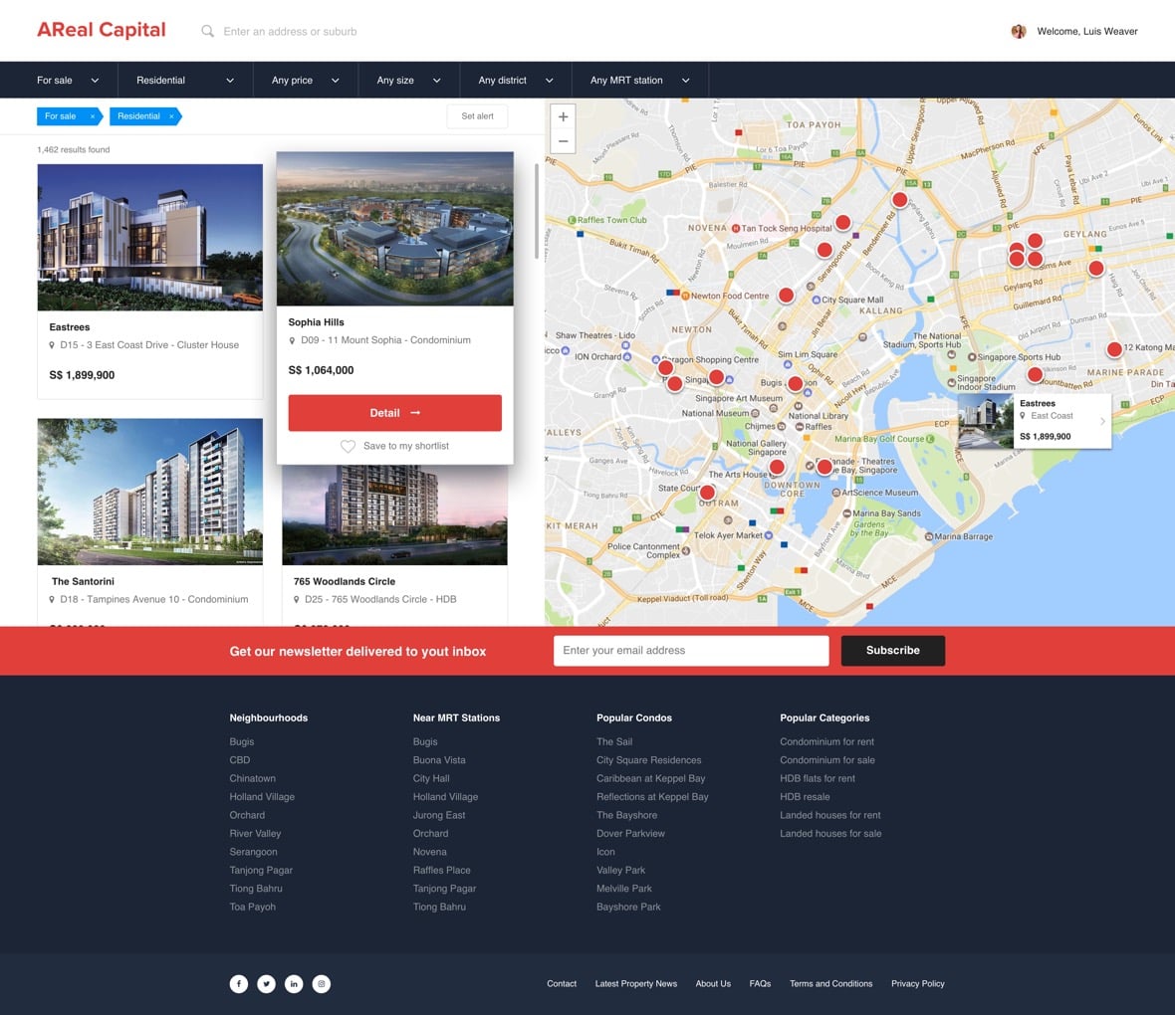
Task: Open Buona Vista under Near MRT Stations
Action: coord(439,760)
